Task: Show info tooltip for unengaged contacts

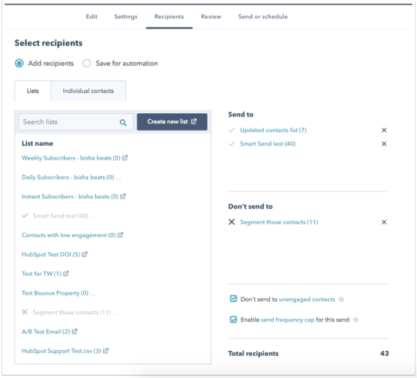Action: coord(341,299)
